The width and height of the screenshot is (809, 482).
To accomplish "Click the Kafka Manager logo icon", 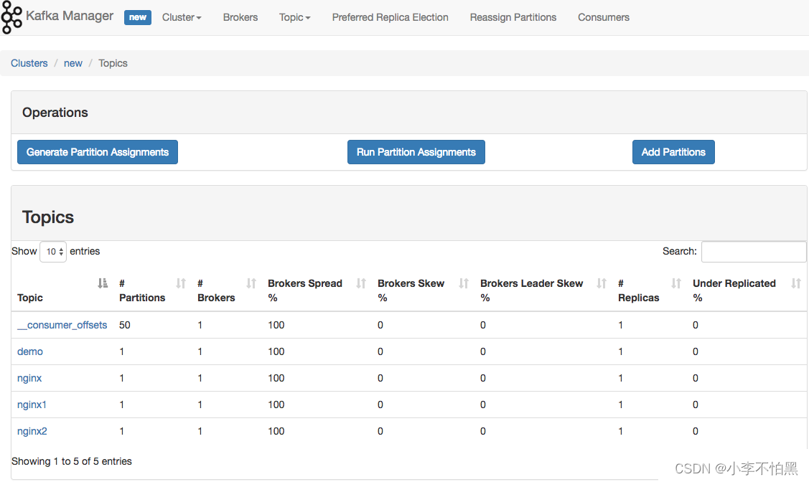I will coord(11,17).
